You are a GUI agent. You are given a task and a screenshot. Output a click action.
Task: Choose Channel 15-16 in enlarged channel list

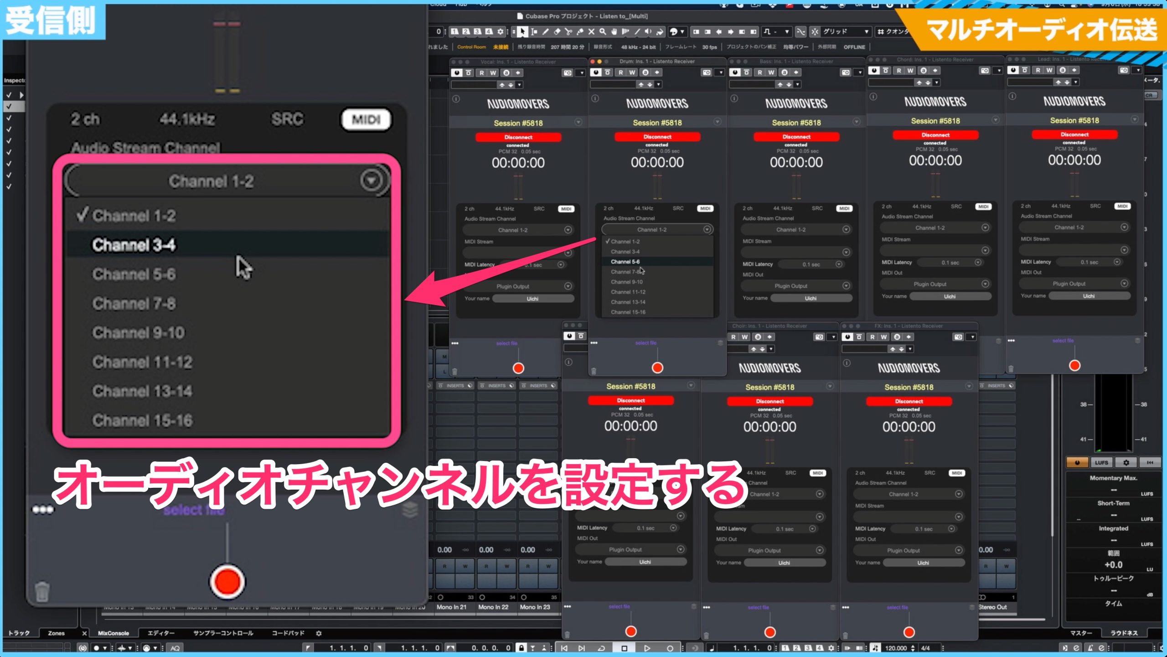click(227, 420)
